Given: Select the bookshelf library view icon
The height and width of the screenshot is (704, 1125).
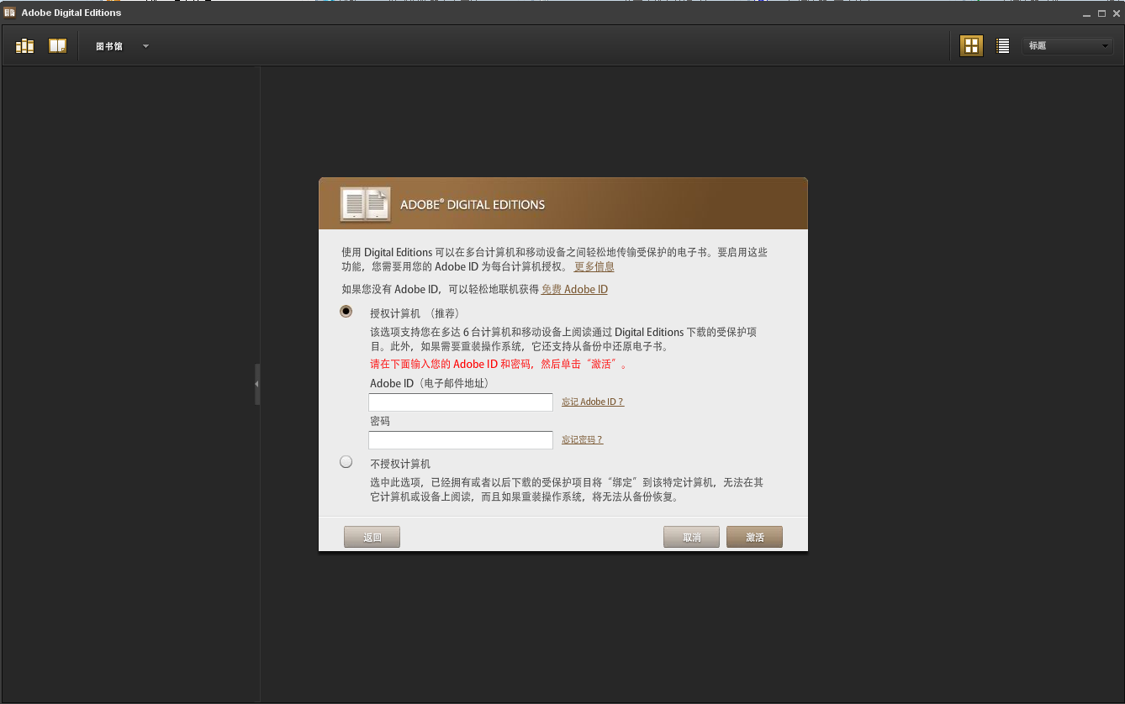Looking at the screenshot, I should pyautogui.click(x=24, y=45).
